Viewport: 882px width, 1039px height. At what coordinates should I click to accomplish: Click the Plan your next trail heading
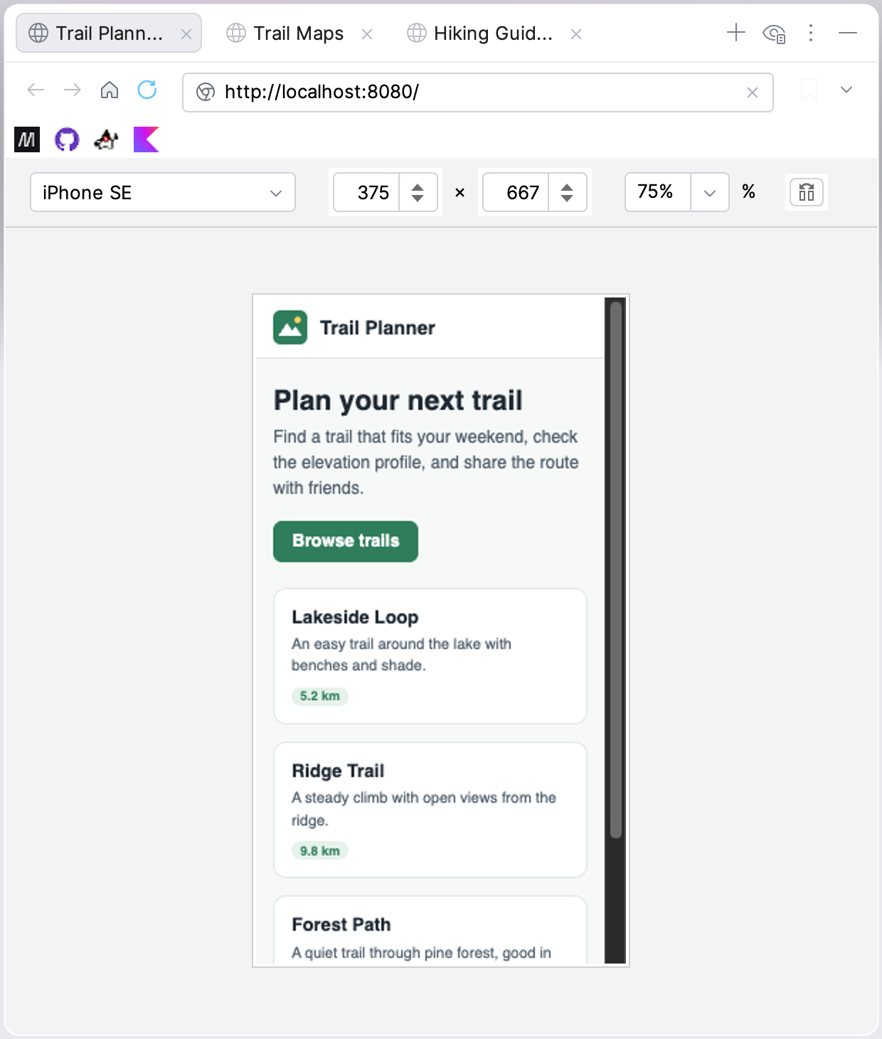[398, 401]
